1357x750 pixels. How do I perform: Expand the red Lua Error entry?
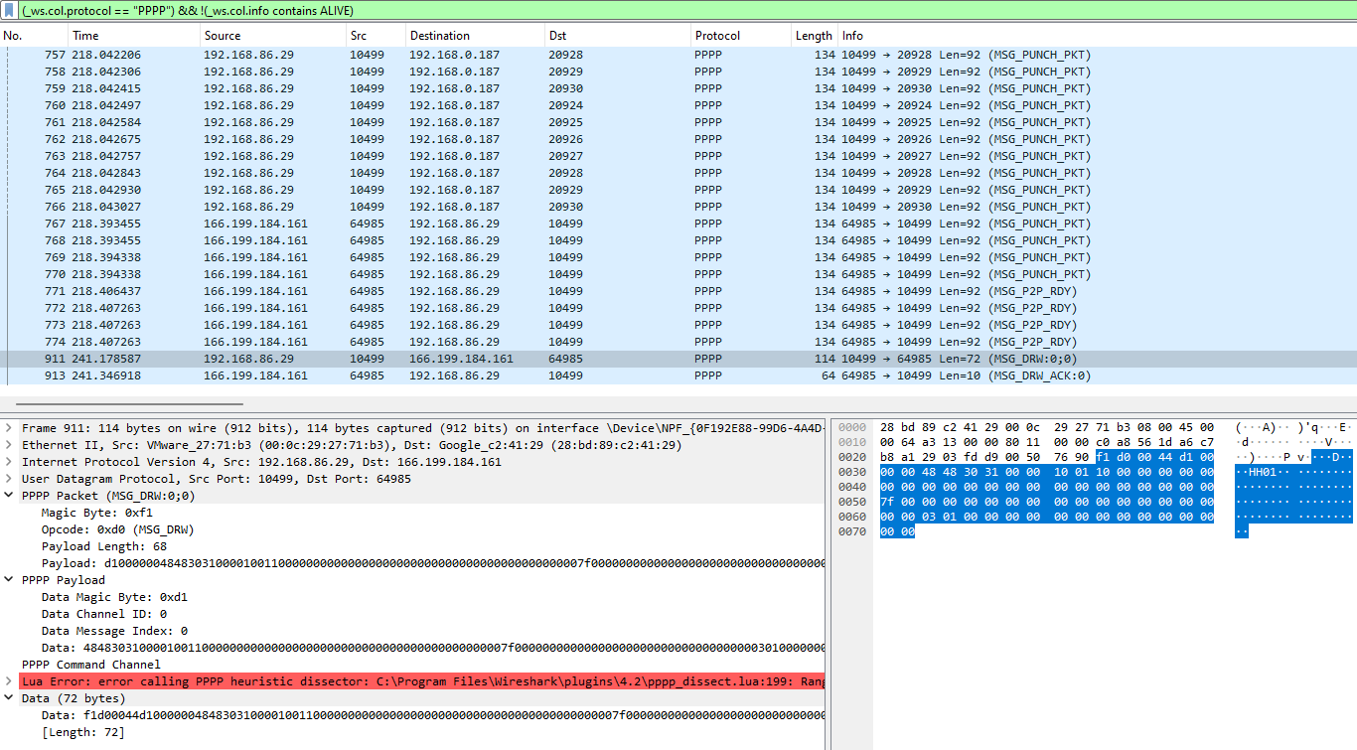click(x=10, y=681)
